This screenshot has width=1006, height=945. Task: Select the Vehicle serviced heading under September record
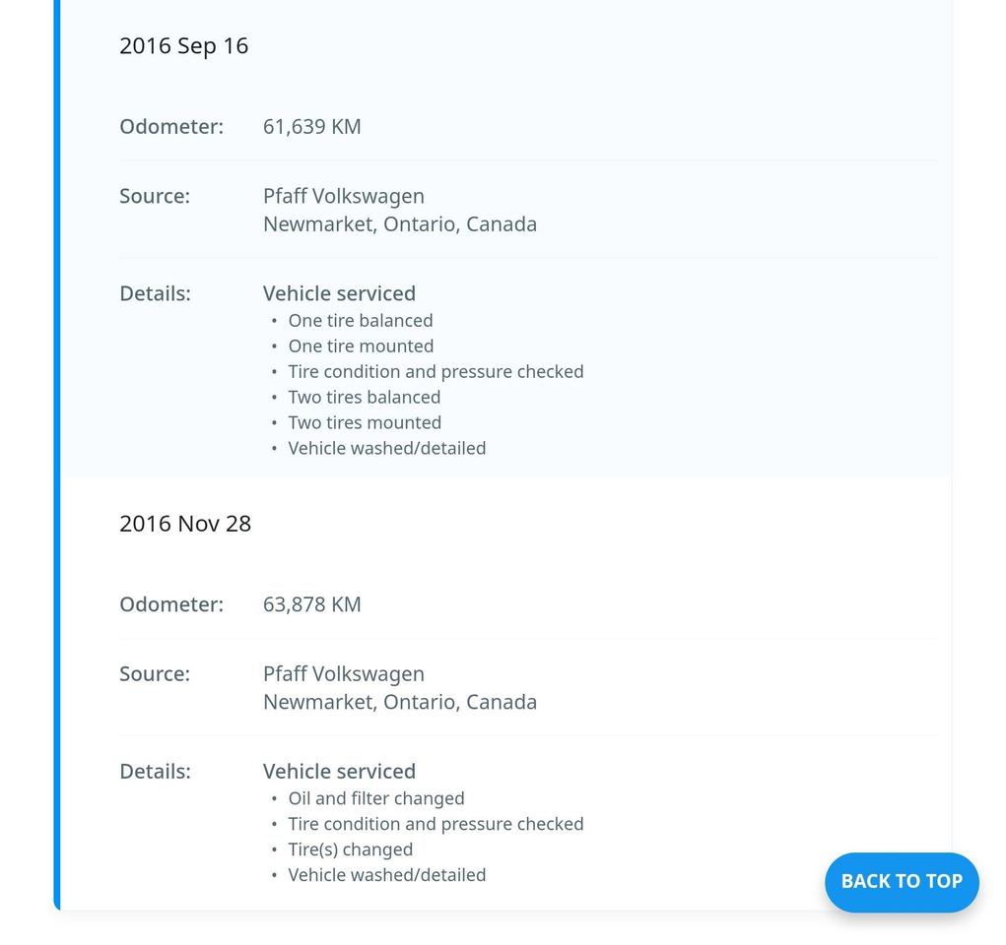click(x=339, y=292)
